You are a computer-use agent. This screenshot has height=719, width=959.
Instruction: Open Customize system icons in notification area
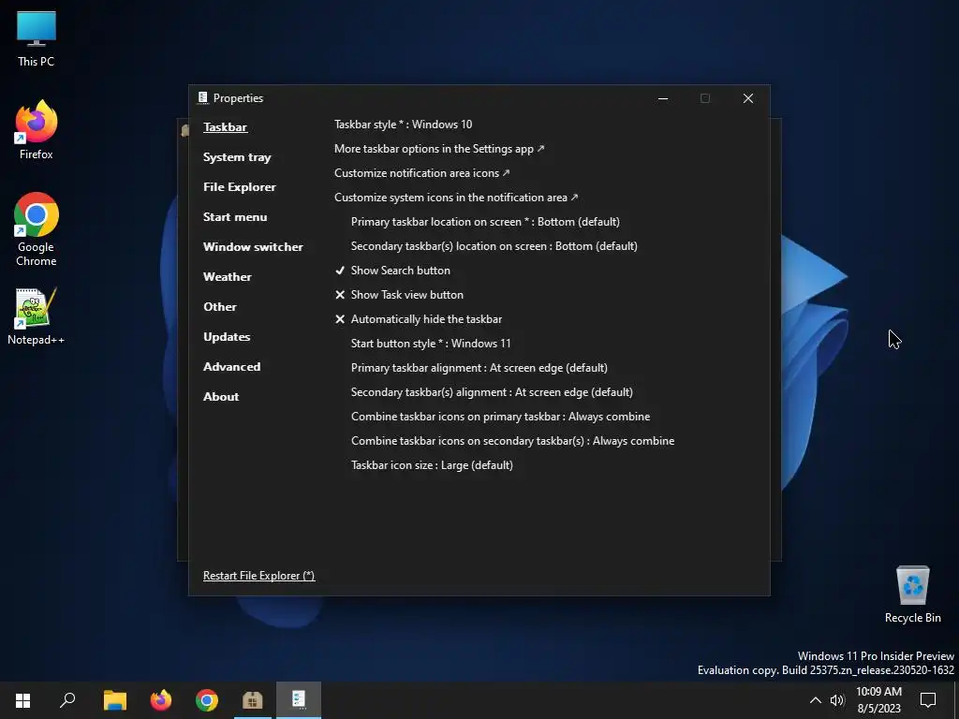[456, 198]
